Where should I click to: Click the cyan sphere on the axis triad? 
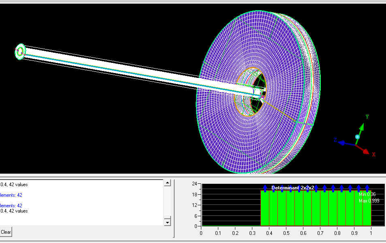pos(357,137)
